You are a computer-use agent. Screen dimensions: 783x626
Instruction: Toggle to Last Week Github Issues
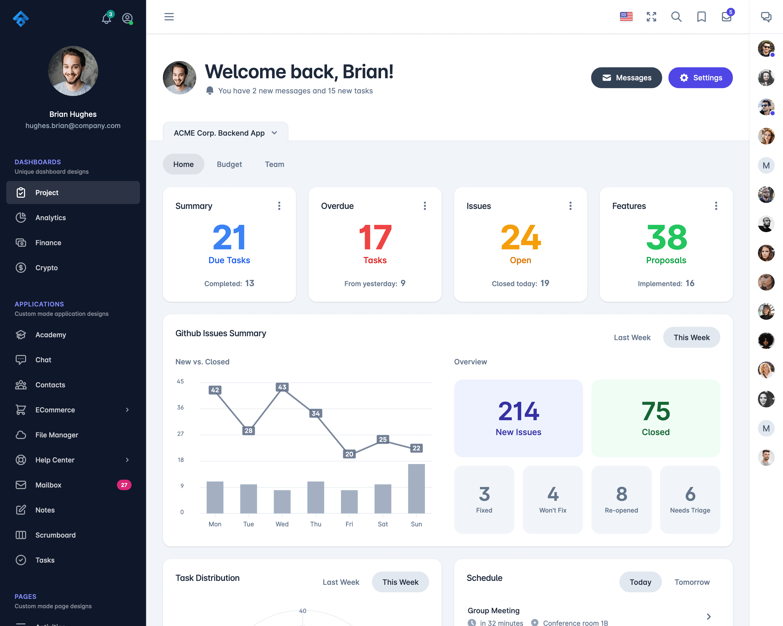632,337
